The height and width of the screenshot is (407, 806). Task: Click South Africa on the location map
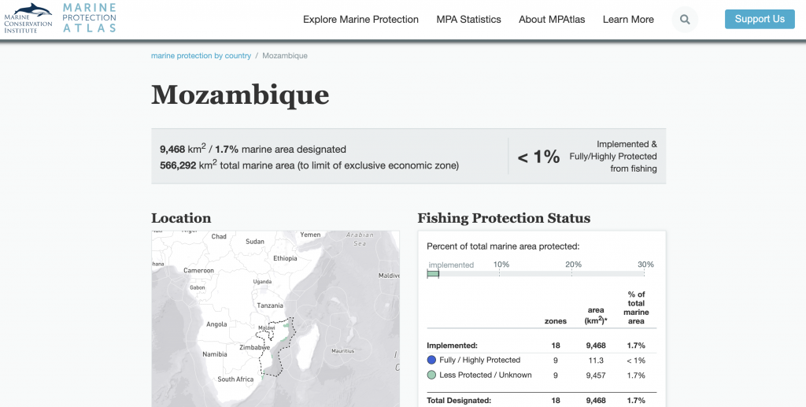(235, 379)
